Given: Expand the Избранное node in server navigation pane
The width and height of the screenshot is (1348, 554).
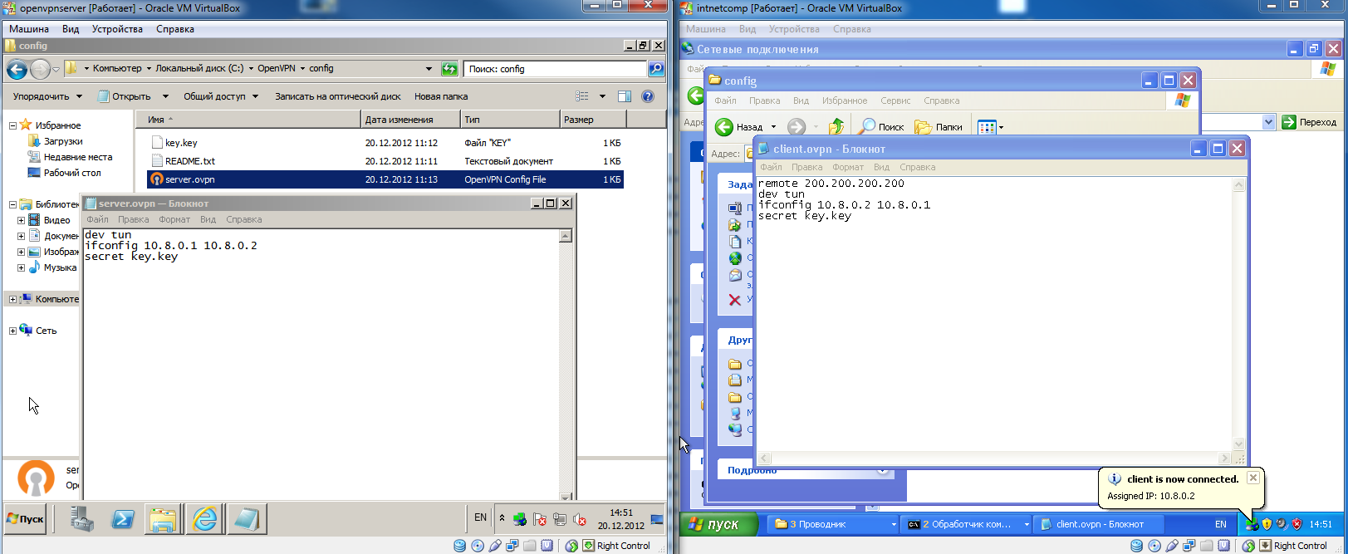Looking at the screenshot, I should [13, 125].
